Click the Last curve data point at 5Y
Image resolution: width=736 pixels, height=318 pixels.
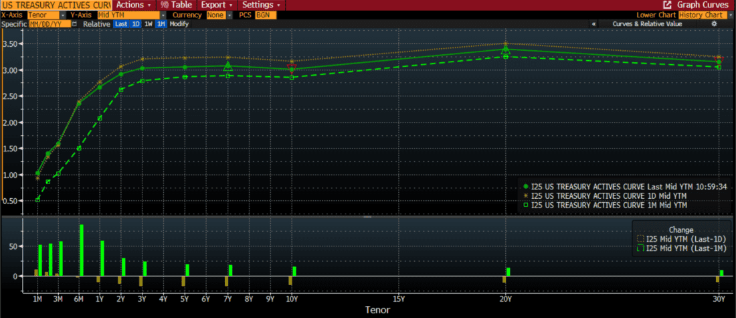point(185,67)
